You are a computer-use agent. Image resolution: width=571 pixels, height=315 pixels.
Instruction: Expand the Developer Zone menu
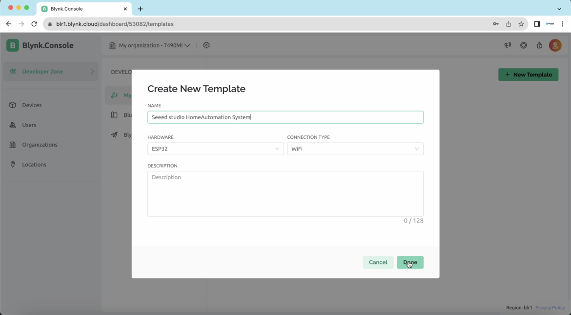(x=51, y=72)
